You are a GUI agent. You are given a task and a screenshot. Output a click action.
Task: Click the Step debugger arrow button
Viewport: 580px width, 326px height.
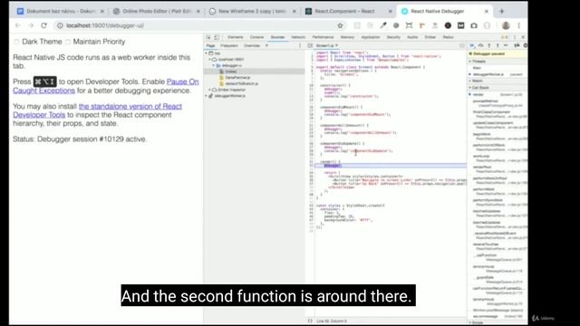506,45
